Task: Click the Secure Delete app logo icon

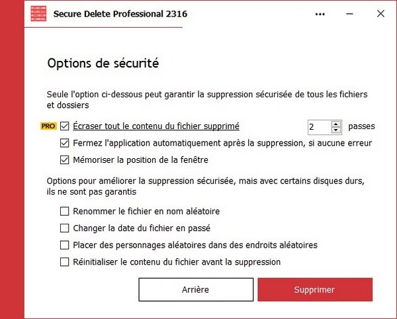Action: 38,14
